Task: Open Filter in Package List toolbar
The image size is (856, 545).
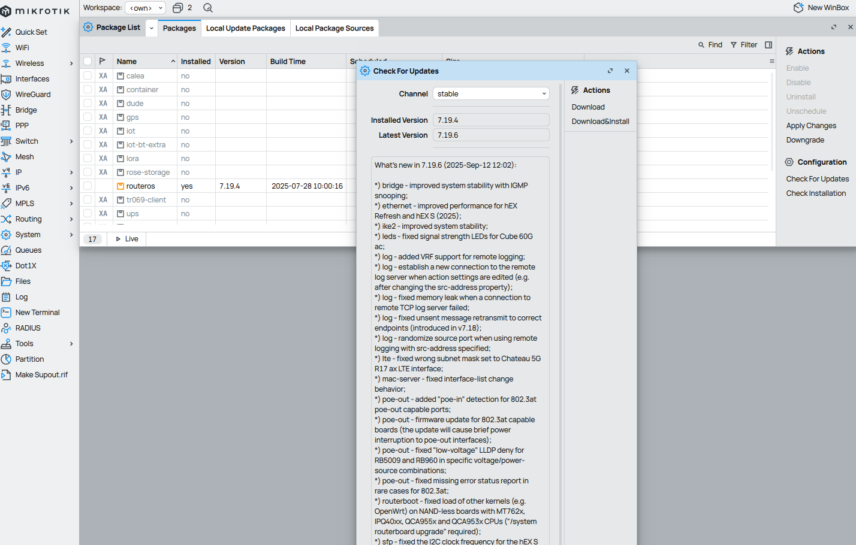Action: [x=743, y=45]
